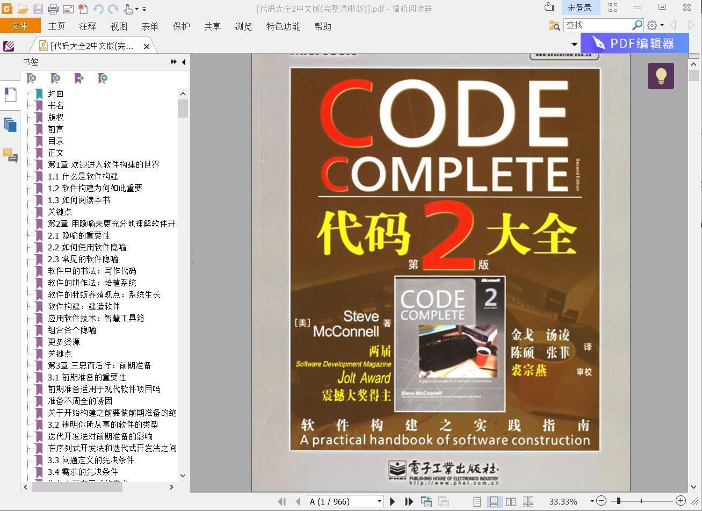Switch to the 表单 ribbon tab
The image size is (702, 511).
(150, 26)
